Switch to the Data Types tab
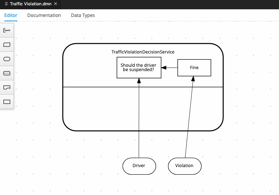279x195 pixels. point(83,15)
